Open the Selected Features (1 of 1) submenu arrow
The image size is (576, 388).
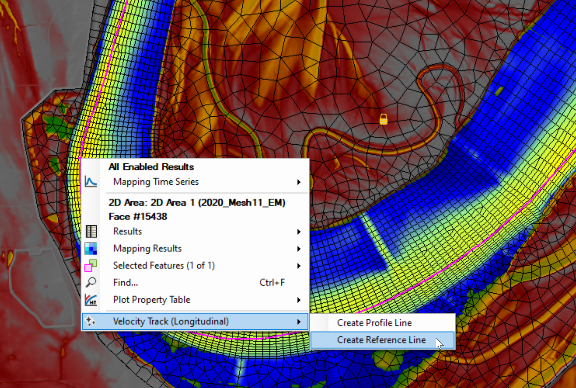[299, 266]
